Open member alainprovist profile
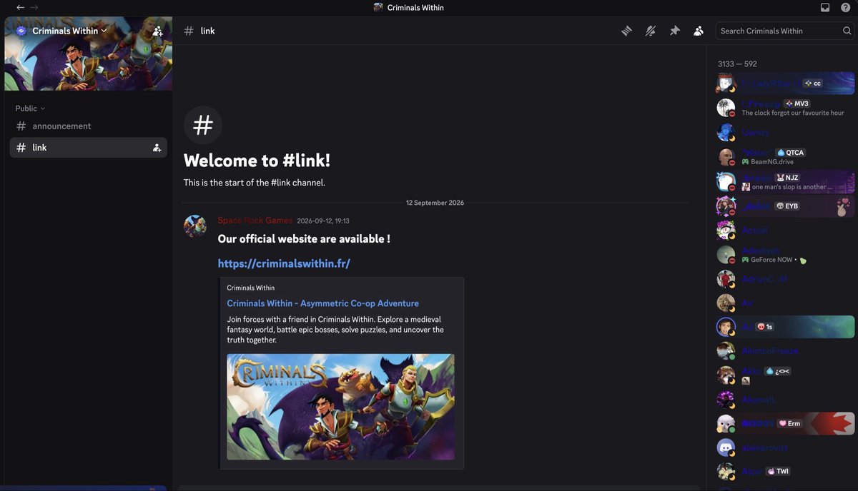The image size is (858, 491). (785, 447)
